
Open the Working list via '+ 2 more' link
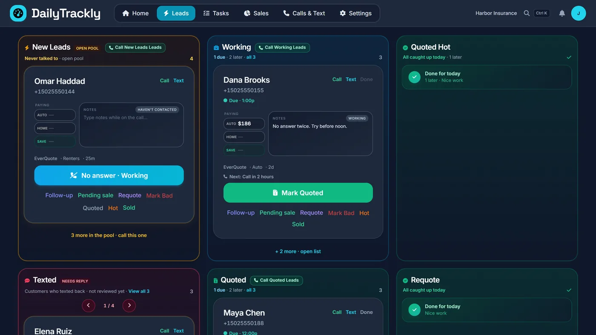click(298, 252)
